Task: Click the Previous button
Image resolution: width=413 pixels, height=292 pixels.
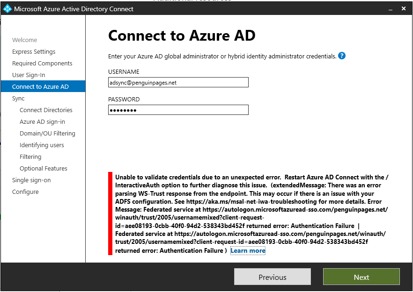Action: [273, 277]
